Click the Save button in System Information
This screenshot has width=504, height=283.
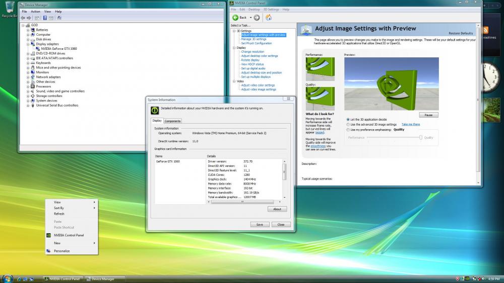click(260, 225)
